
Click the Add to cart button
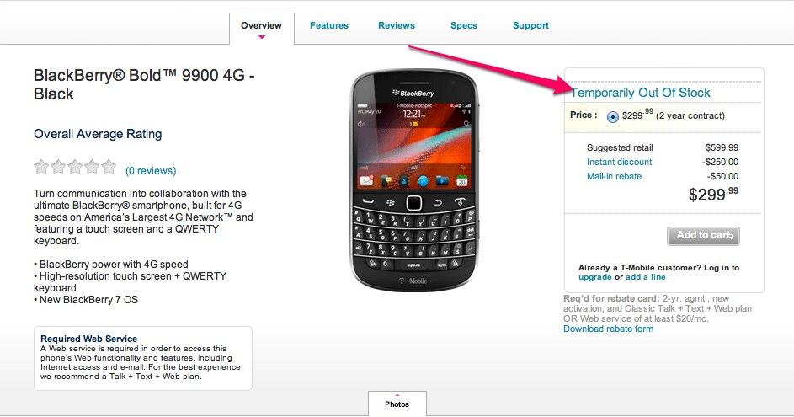tap(703, 236)
